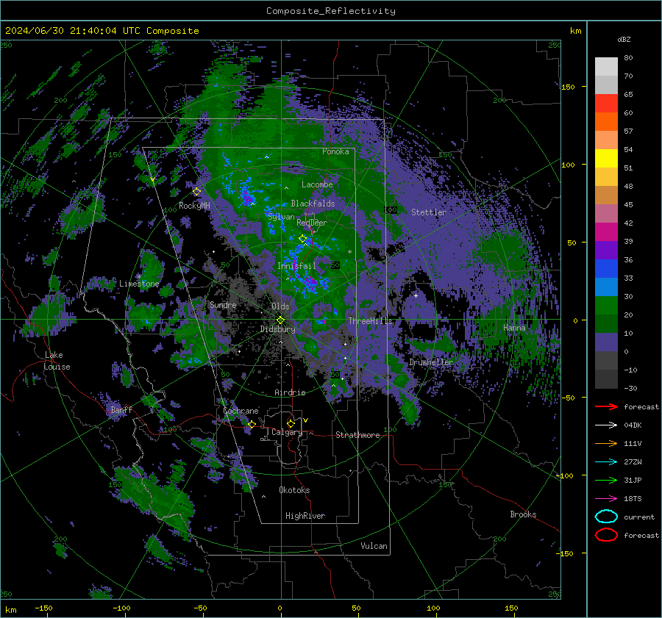This screenshot has height=618, width=662.
Task: Click the yellow diamond marker above Calgary
Action: tap(291, 423)
